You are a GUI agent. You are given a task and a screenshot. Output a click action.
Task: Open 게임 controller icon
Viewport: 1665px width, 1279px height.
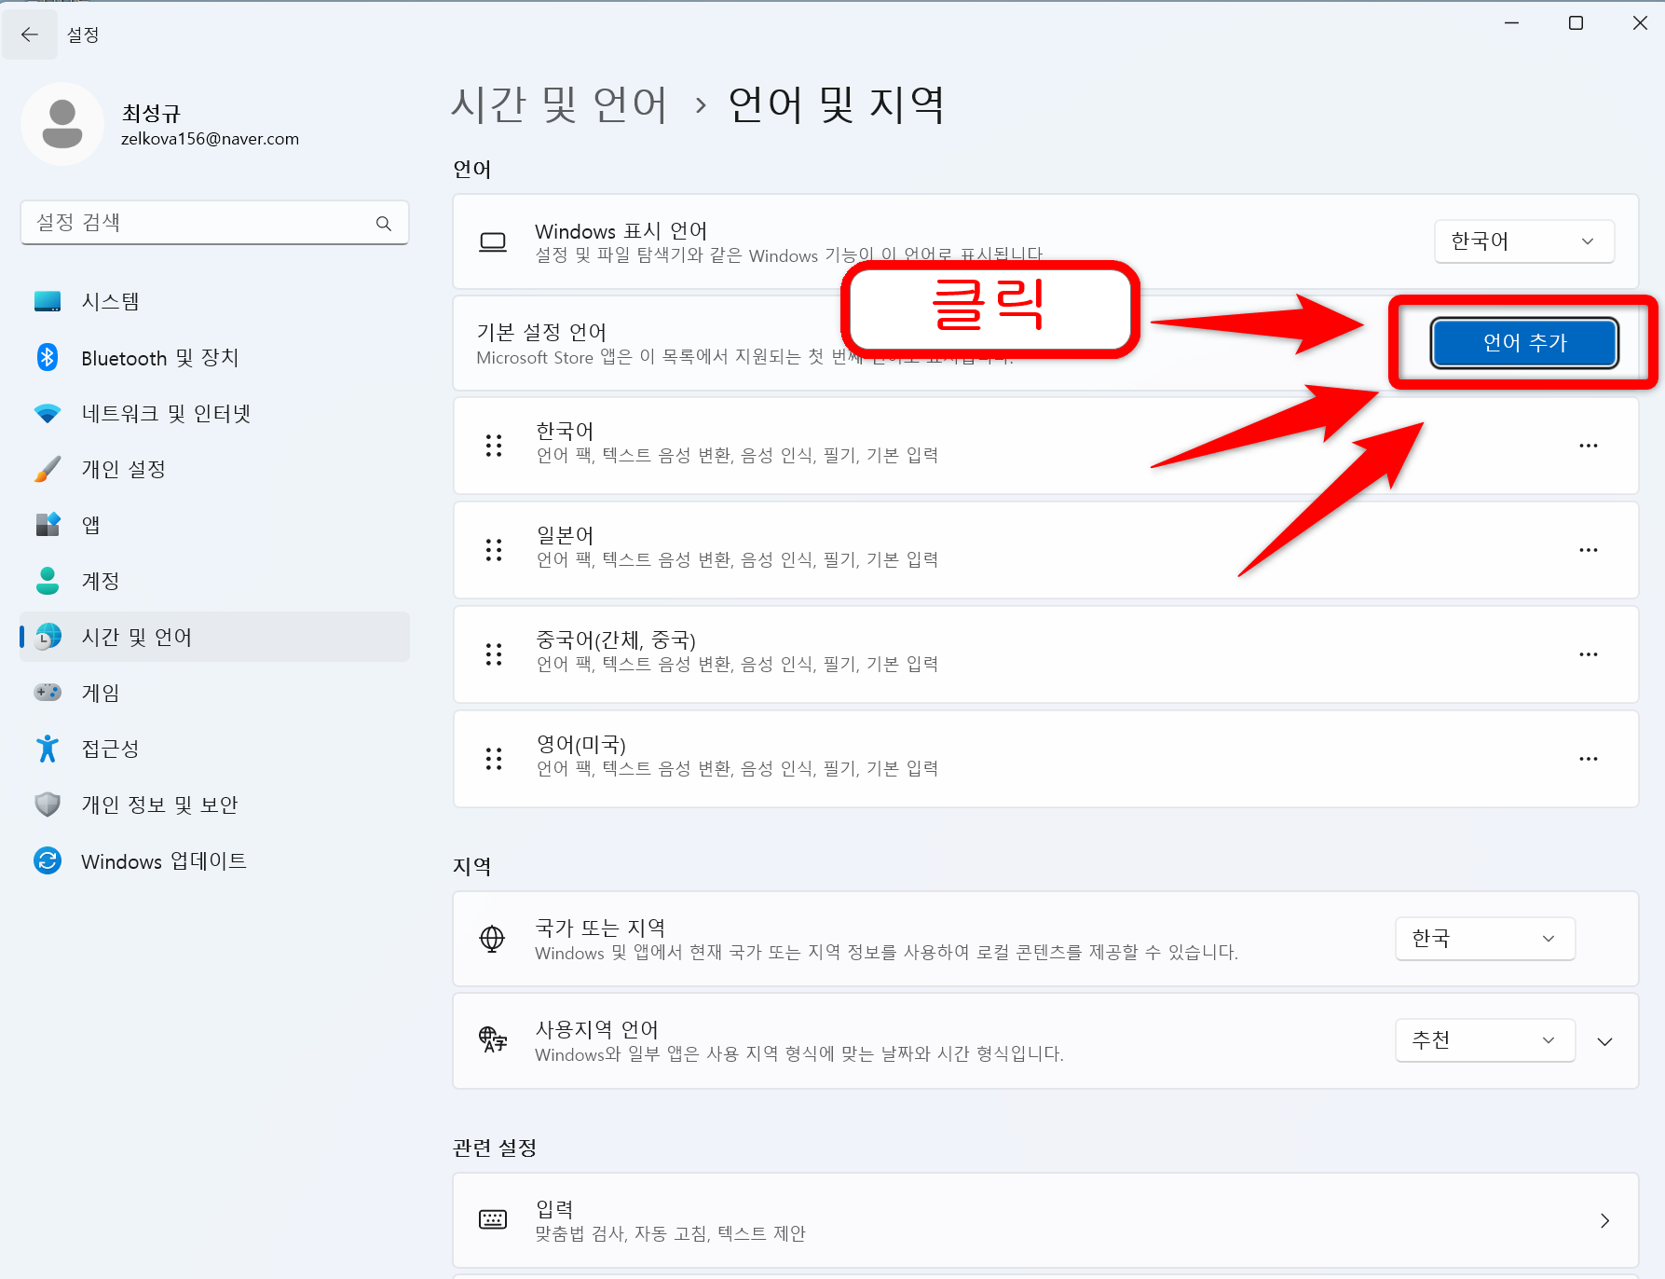pyautogui.click(x=48, y=693)
